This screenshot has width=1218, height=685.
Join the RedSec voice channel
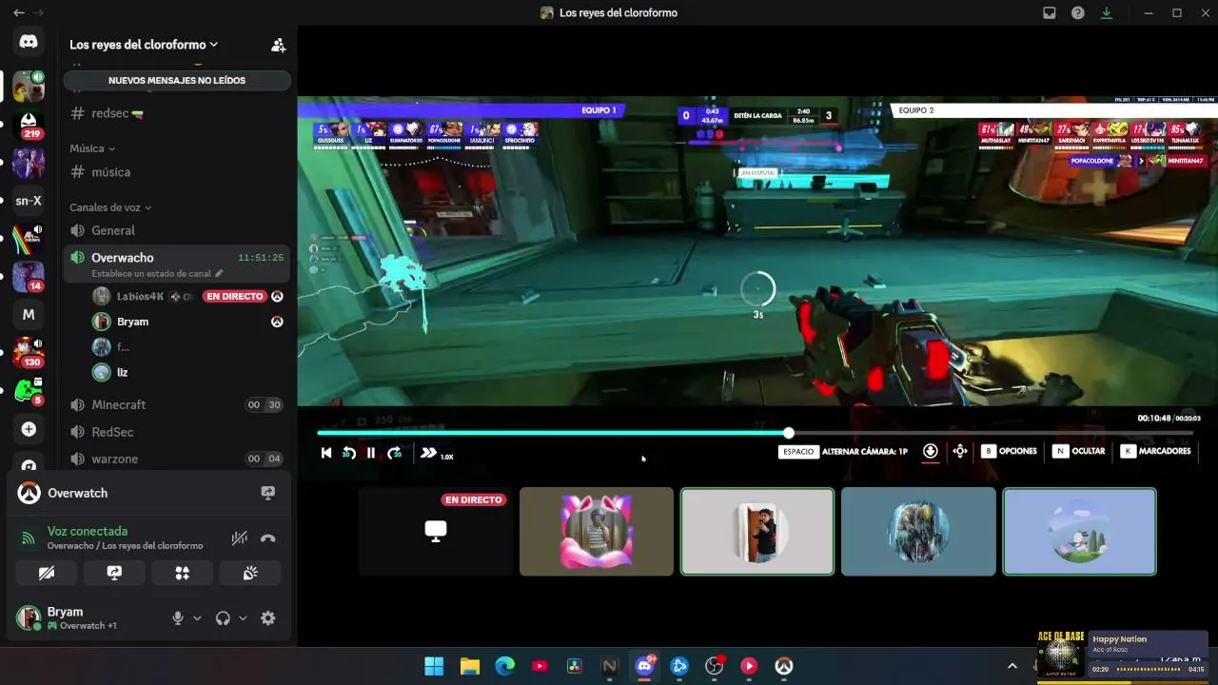coord(177,432)
